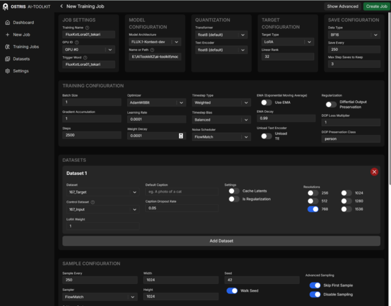The height and width of the screenshot is (306, 391).
Task: Disable the Walk Seed toggle
Action: tap(232, 290)
